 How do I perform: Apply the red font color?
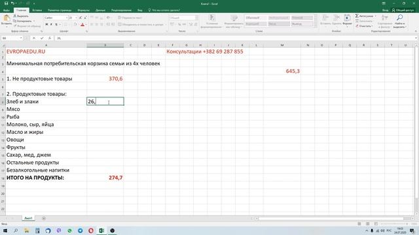(x=82, y=25)
